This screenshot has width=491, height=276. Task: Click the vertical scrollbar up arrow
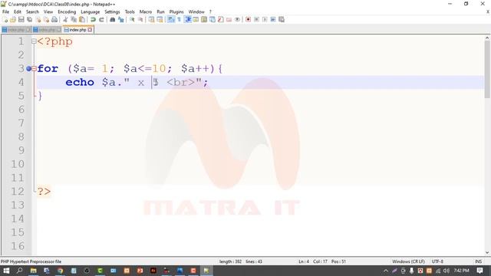[487, 38]
